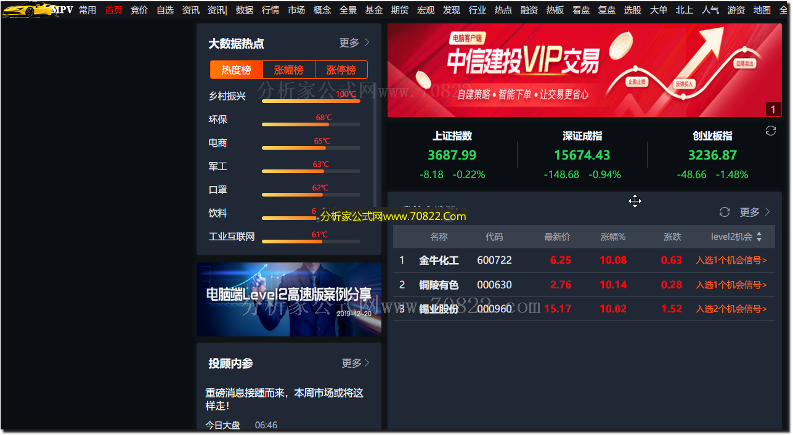Go to 自选 in the top menu

coord(165,10)
